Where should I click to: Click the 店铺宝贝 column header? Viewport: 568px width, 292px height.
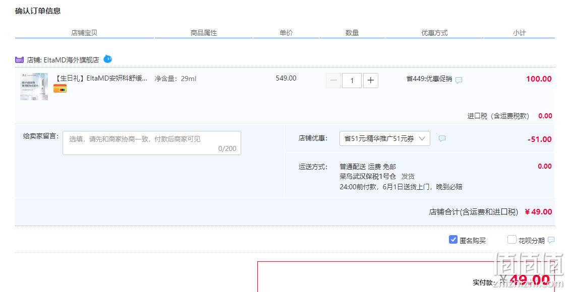[84, 33]
